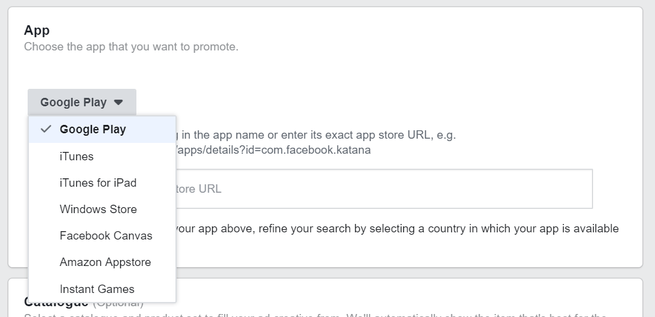Viewport: 655px width, 317px height.
Task: Choose iTunes from the store list
Action: (x=76, y=157)
